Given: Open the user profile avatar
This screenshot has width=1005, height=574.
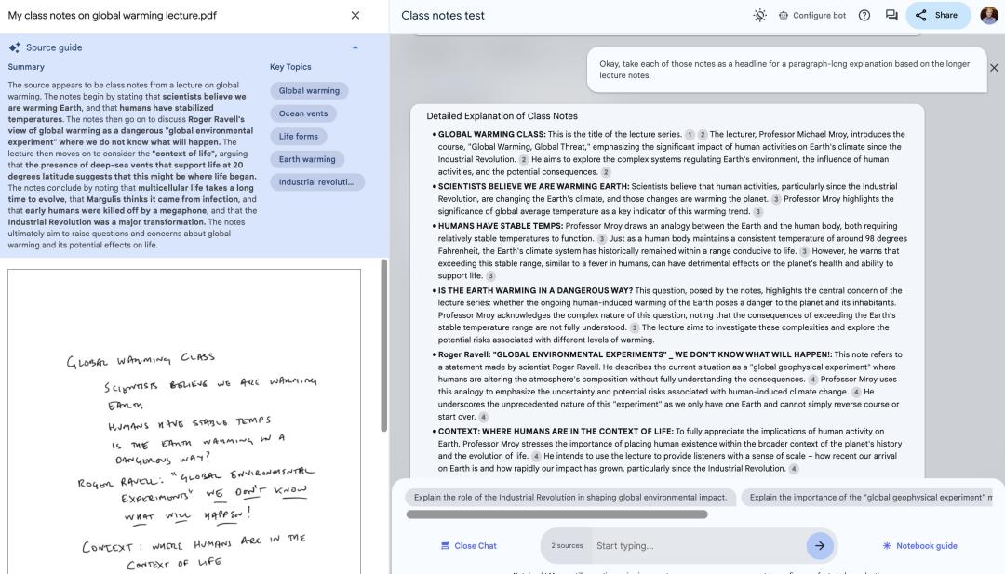Looking at the screenshot, I should (988, 16).
